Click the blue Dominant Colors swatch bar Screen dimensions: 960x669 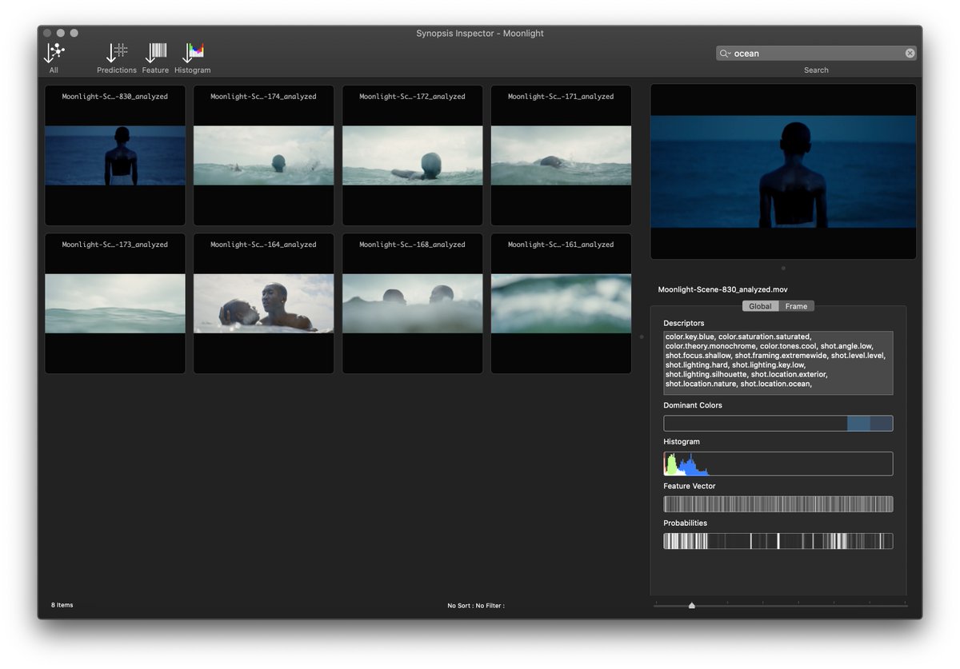point(778,424)
